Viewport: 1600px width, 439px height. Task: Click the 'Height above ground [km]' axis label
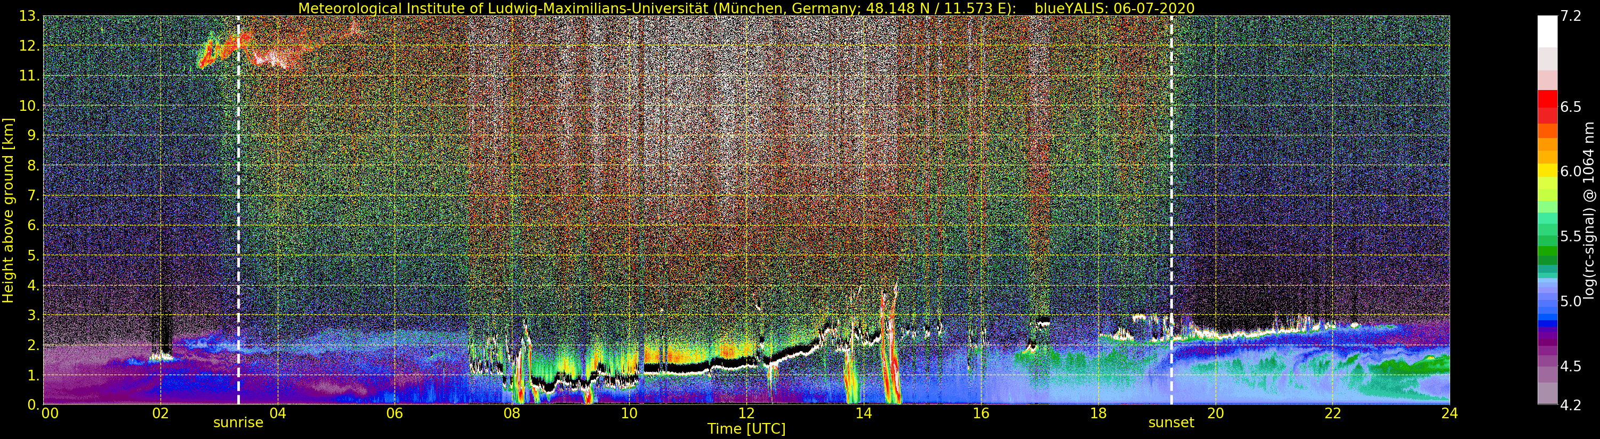coord(8,210)
